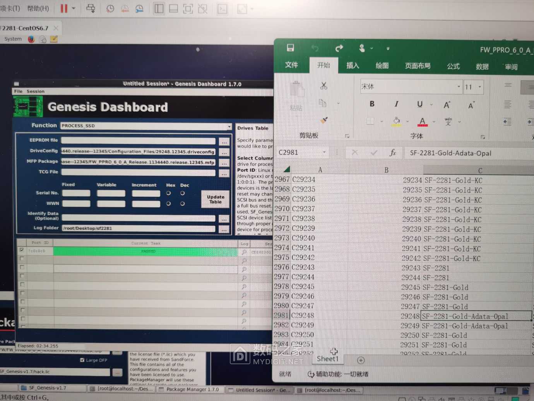Open the 帮助(H) menu

point(38,8)
